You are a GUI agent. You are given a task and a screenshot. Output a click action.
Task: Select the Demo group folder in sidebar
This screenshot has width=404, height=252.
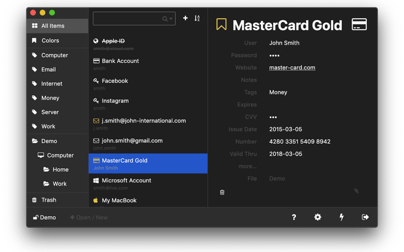(x=58, y=141)
